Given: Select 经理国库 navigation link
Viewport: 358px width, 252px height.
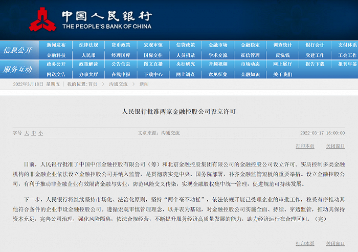Looking at the screenshot, I should [x=121, y=55].
